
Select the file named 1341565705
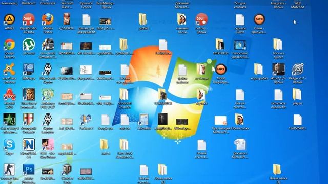[x=297, y=120]
